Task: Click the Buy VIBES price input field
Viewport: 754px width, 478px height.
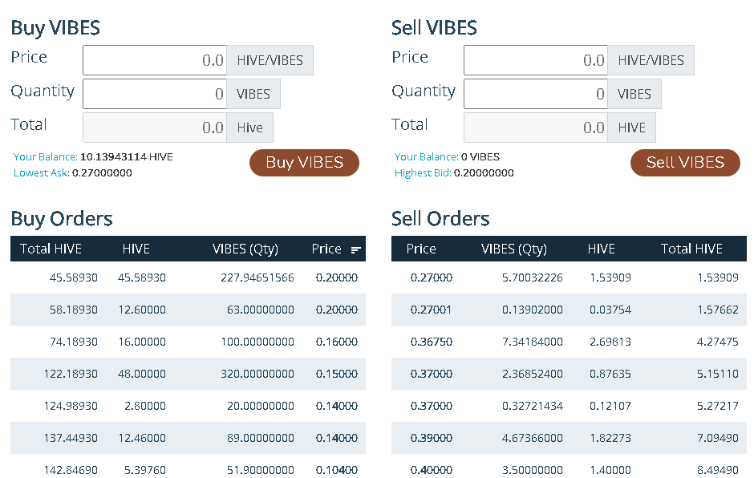Action: point(155,60)
